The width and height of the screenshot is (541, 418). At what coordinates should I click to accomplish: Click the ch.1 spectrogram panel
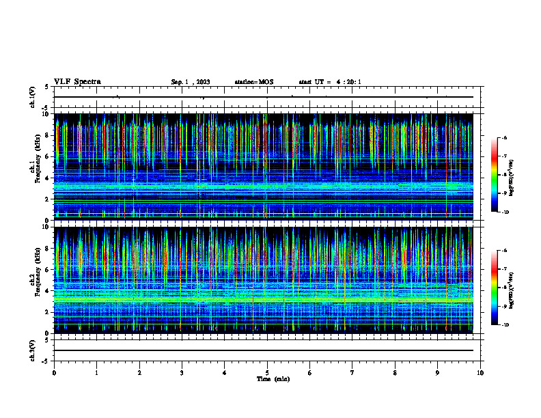(264, 167)
